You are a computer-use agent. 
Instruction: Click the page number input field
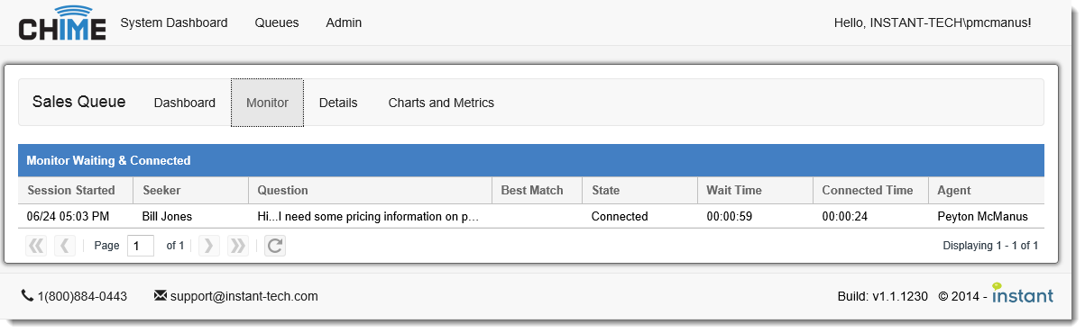point(141,246)
